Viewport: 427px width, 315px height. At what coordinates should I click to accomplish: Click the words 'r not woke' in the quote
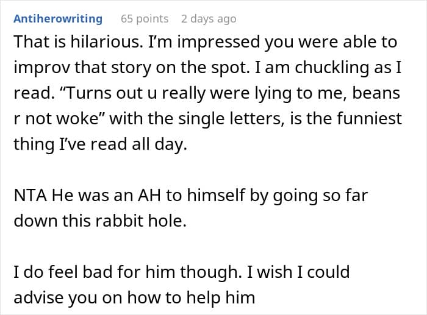[x=56, y=119]
